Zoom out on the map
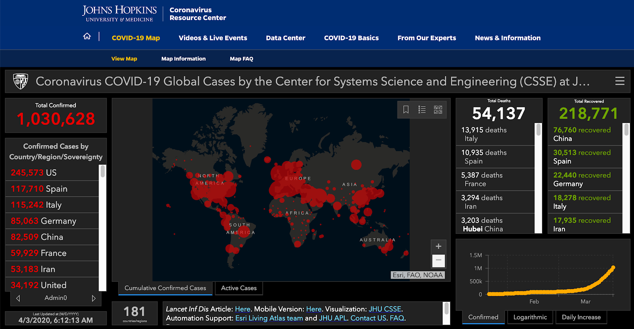 tap(438, 260)
